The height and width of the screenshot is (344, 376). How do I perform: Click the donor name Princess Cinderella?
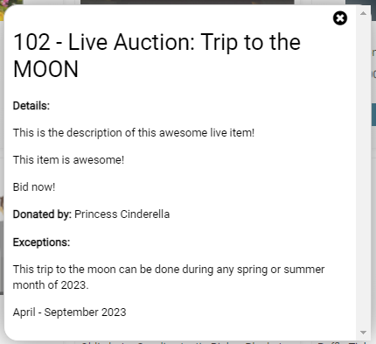(x=122, y=214)
